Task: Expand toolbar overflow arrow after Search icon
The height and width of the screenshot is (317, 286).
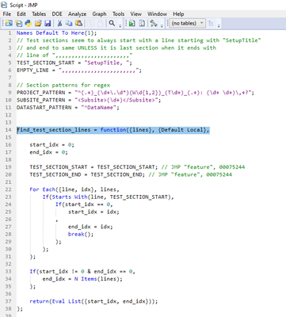Action: point(120,25)
